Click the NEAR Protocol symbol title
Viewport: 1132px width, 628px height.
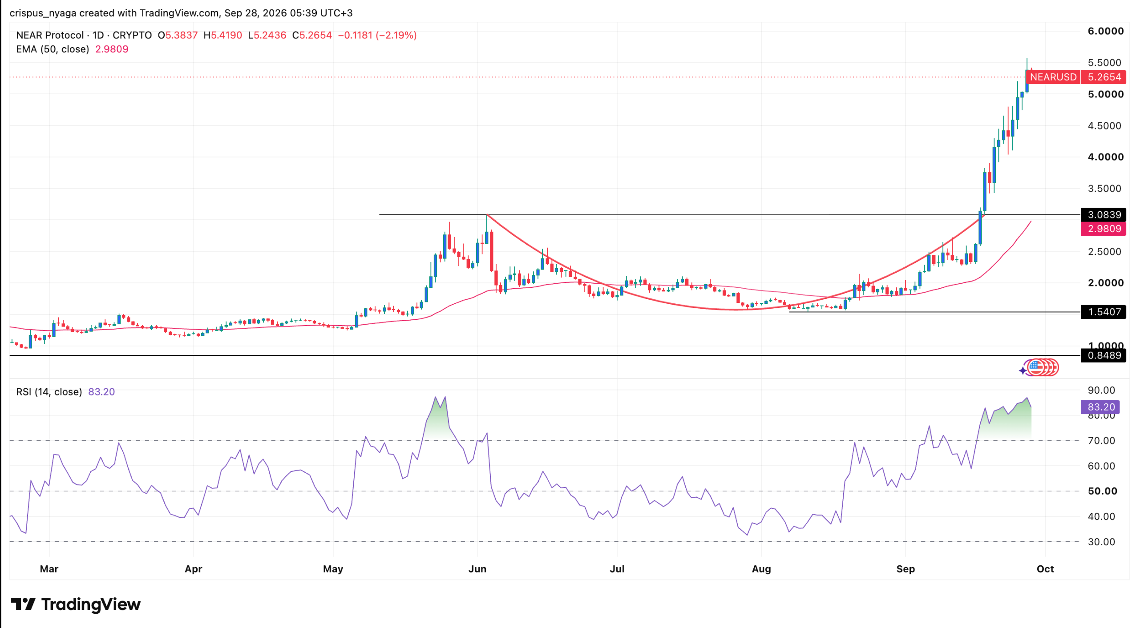click(x=50, y=35)
